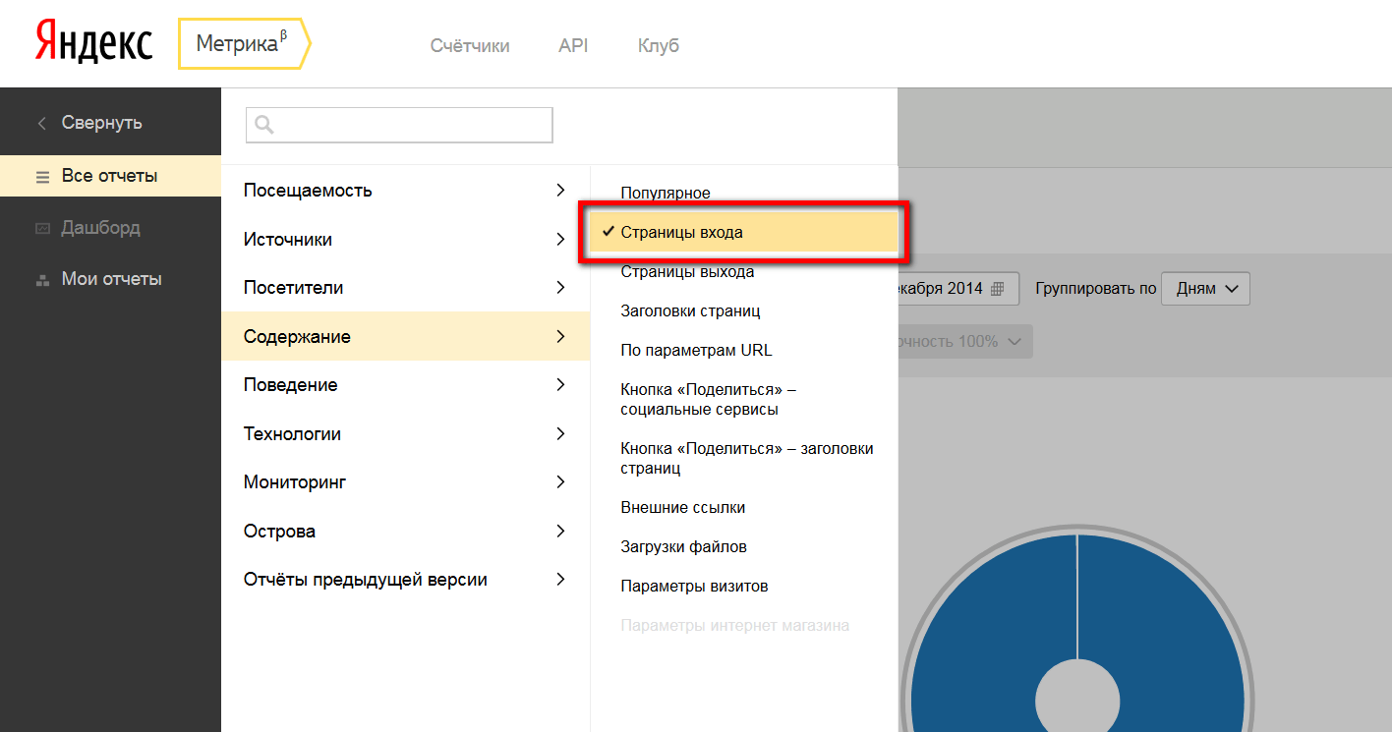
Task: Select Загрузки файлов report
Action: [683, 547]
